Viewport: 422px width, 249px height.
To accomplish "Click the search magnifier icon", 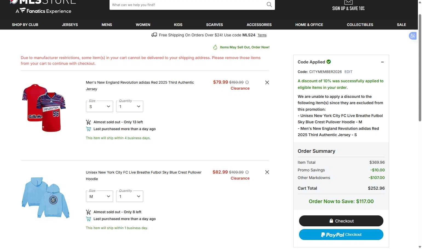I will coord(269,4).
